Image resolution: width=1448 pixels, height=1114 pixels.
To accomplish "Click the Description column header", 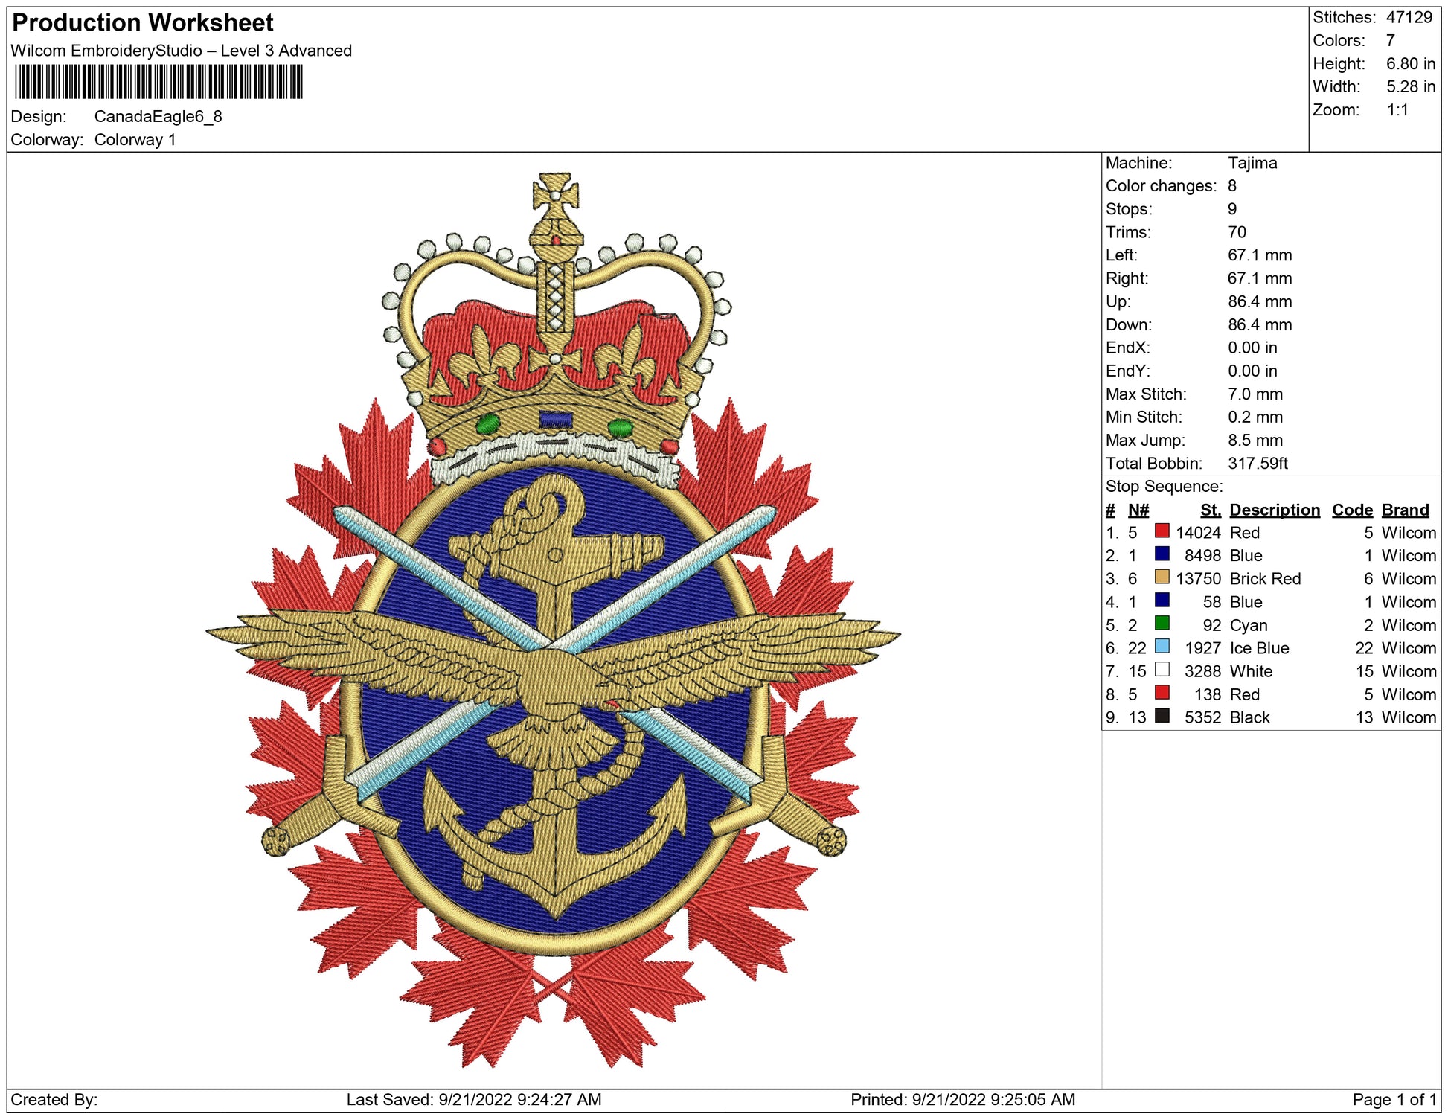I will (x=1274, y=510).
